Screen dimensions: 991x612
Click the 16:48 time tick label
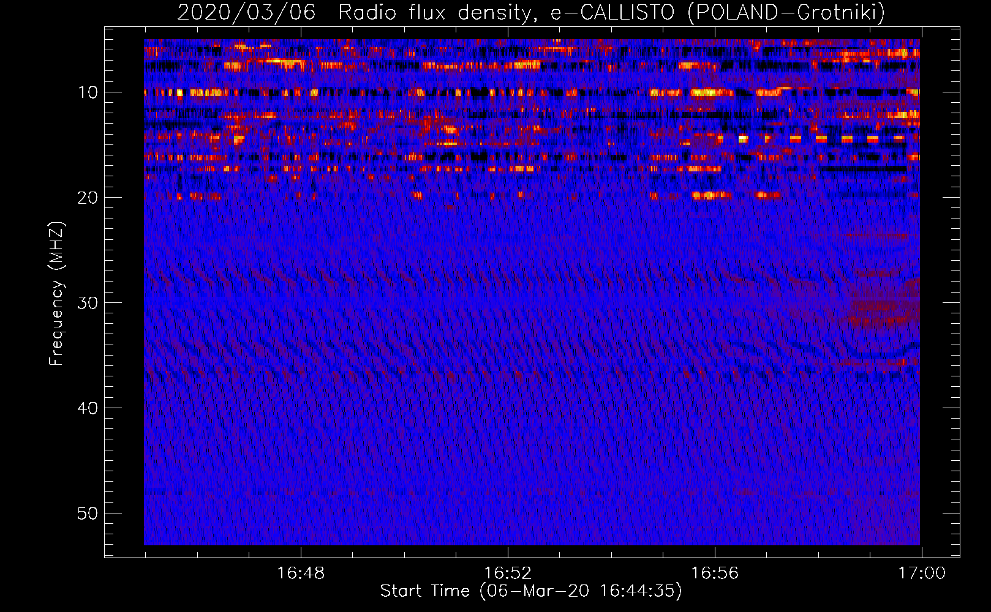pyautogui.click(x=301, y=573)
